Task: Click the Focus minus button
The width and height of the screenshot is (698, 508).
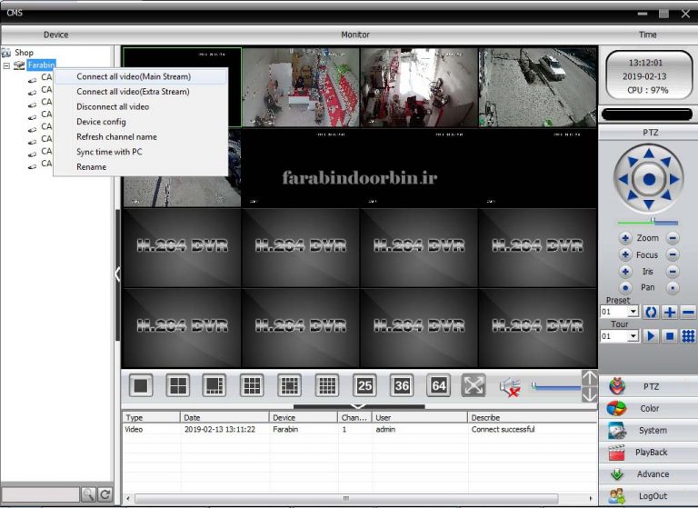Action: [673, 254]
